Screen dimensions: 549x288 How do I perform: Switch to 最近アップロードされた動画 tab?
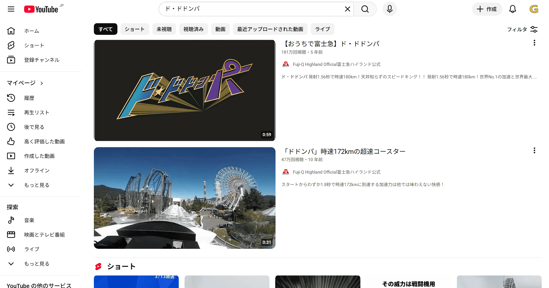pyautogui.click(x=270, y=29)
